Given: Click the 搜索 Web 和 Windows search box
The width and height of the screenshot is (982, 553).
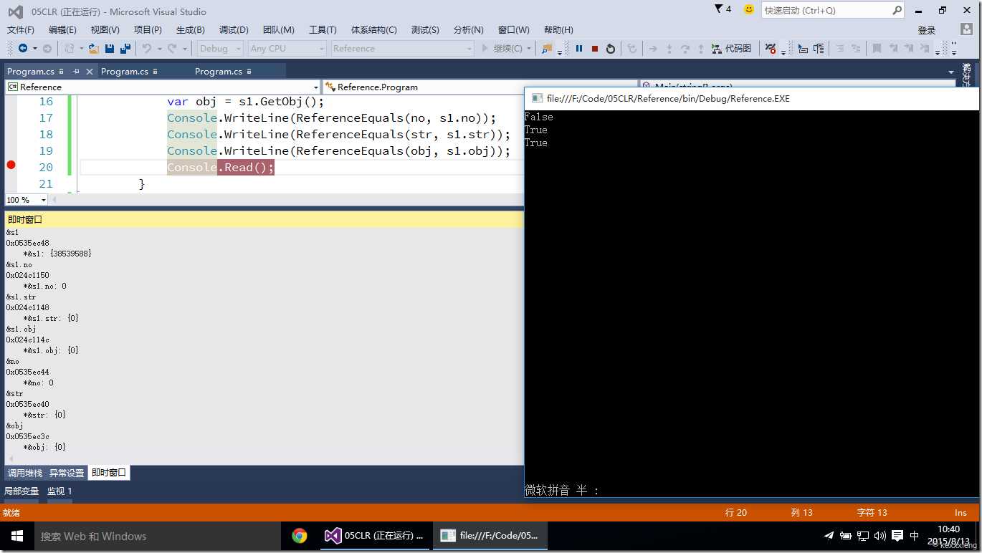Looking at the screenshot, I should [x=157, y=536].
